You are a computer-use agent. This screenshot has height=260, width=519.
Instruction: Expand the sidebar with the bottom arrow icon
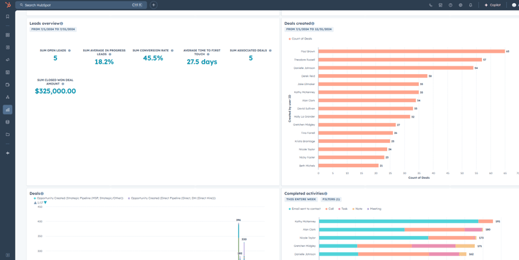pyautogui.click(x=8, y=255)
